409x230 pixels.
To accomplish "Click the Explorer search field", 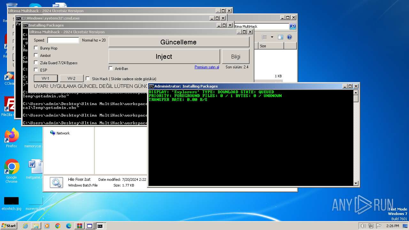I will [261, 27].
